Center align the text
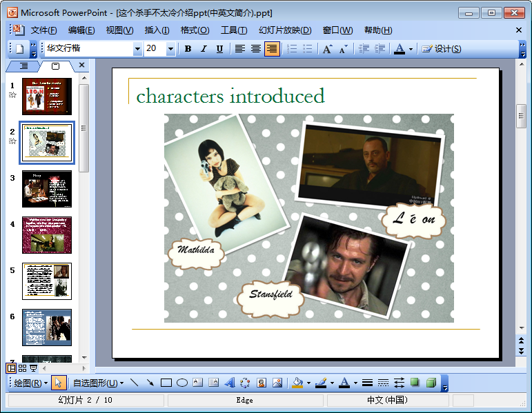The height and width of the screenshot is (413, 532). (x=256, y=49)
